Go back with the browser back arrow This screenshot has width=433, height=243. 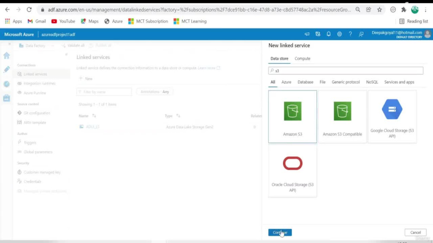(x=7, y=9)
